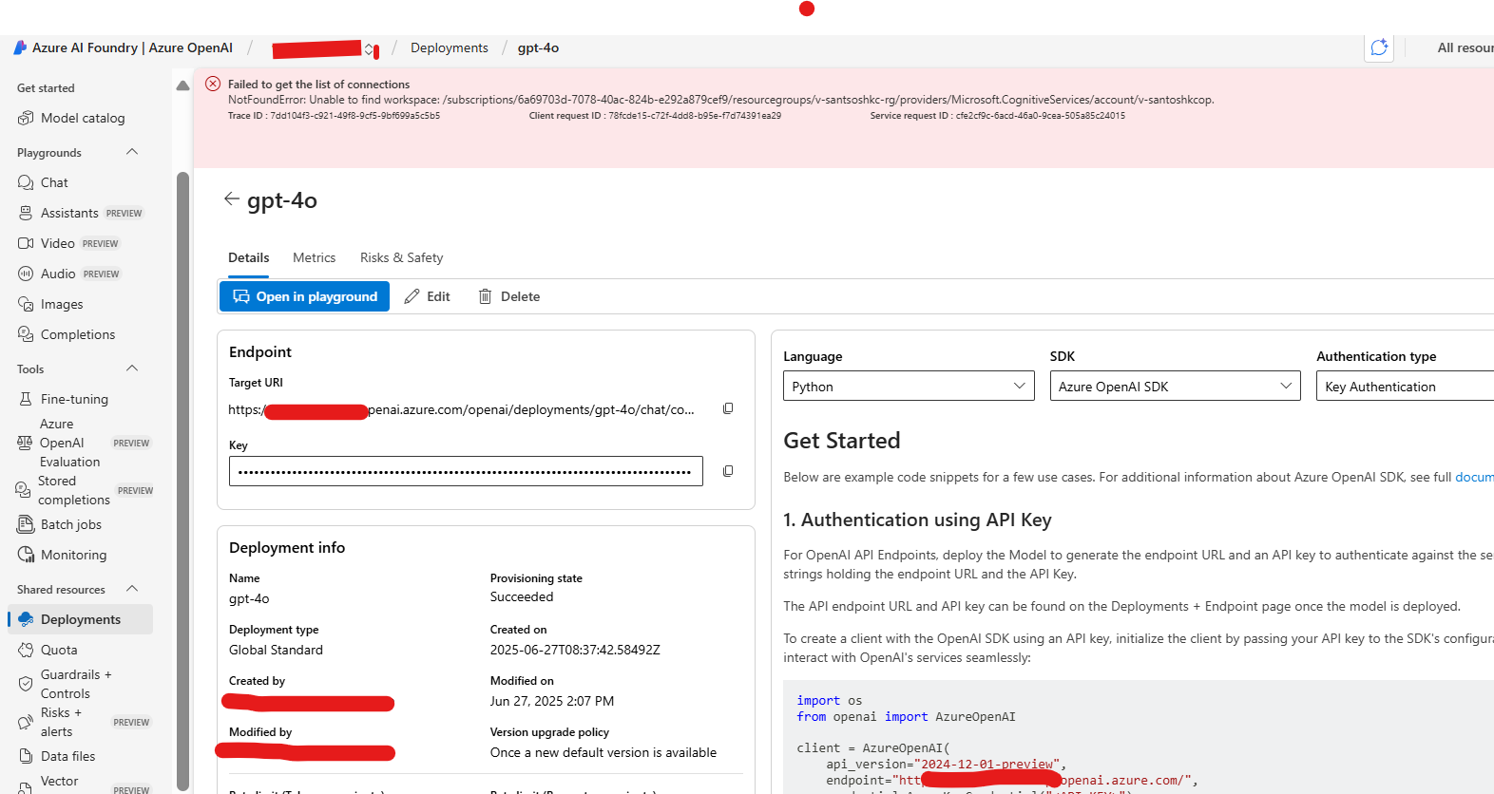1494x794 pixels.
Task: Click Deployments in the breadcrumb
Action: click(450, 47)
